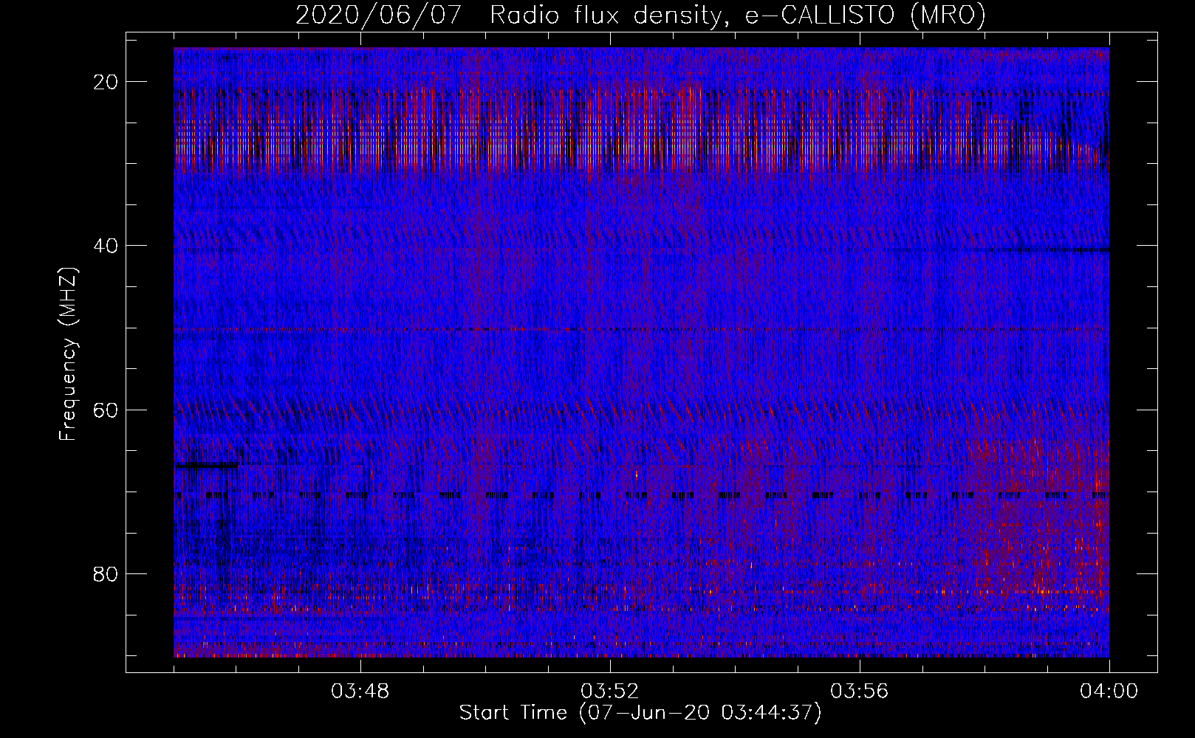Screen dimensions: 1195x738
Task: Click the 40 frequency tick label
Action: coord(106,246)
